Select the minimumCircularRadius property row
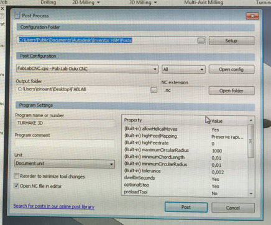 [x=185, y=165]
